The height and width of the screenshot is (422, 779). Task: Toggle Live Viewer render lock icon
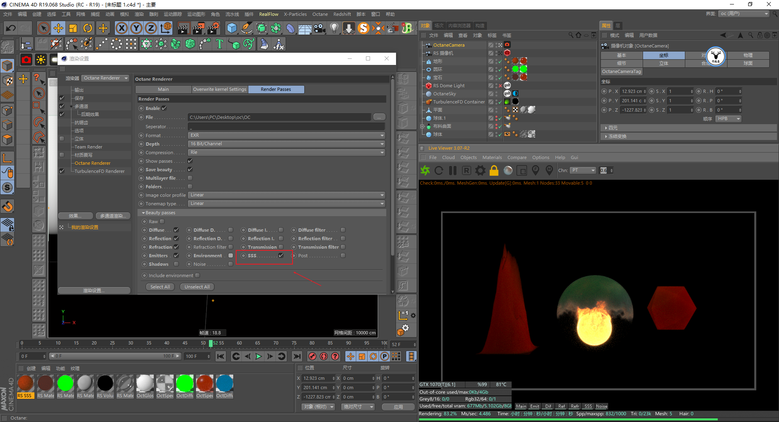(x=494, y=170)
